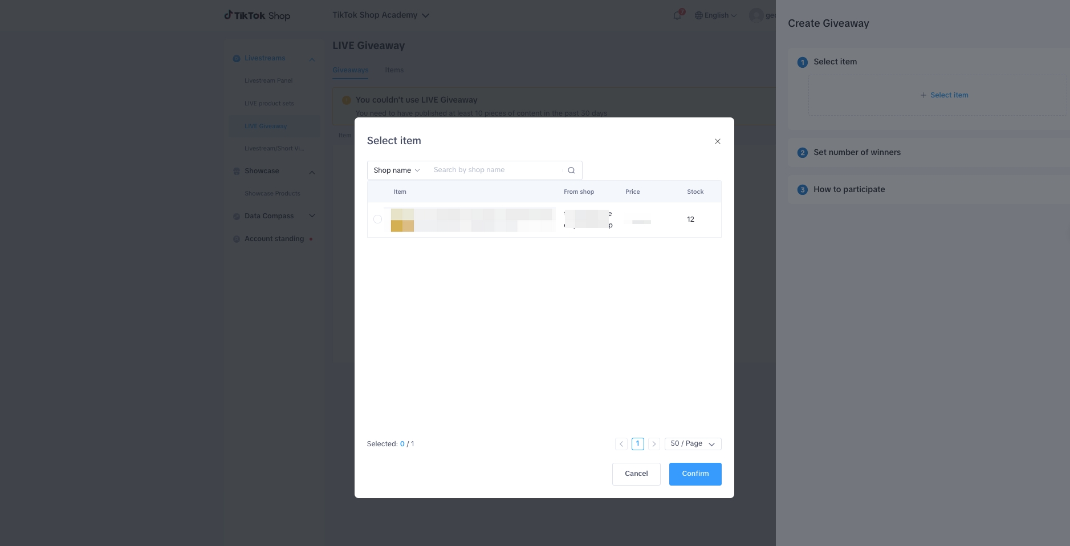Close the Select item dialog

point(717,141)
